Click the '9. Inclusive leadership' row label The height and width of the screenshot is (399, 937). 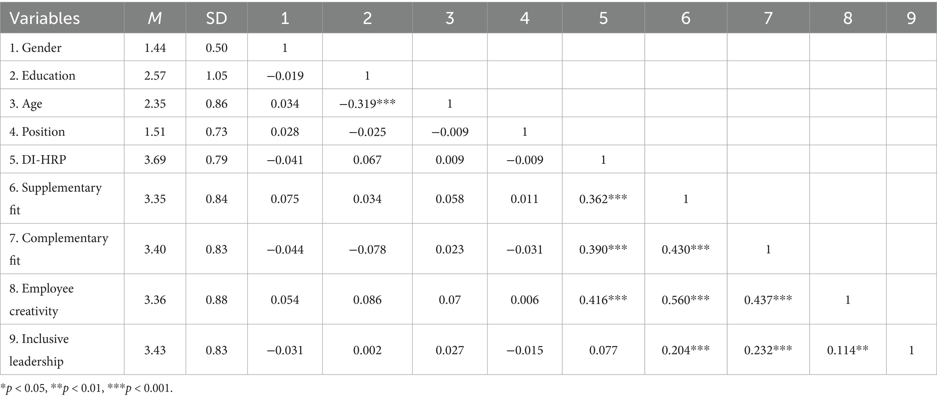click(39, 350)
